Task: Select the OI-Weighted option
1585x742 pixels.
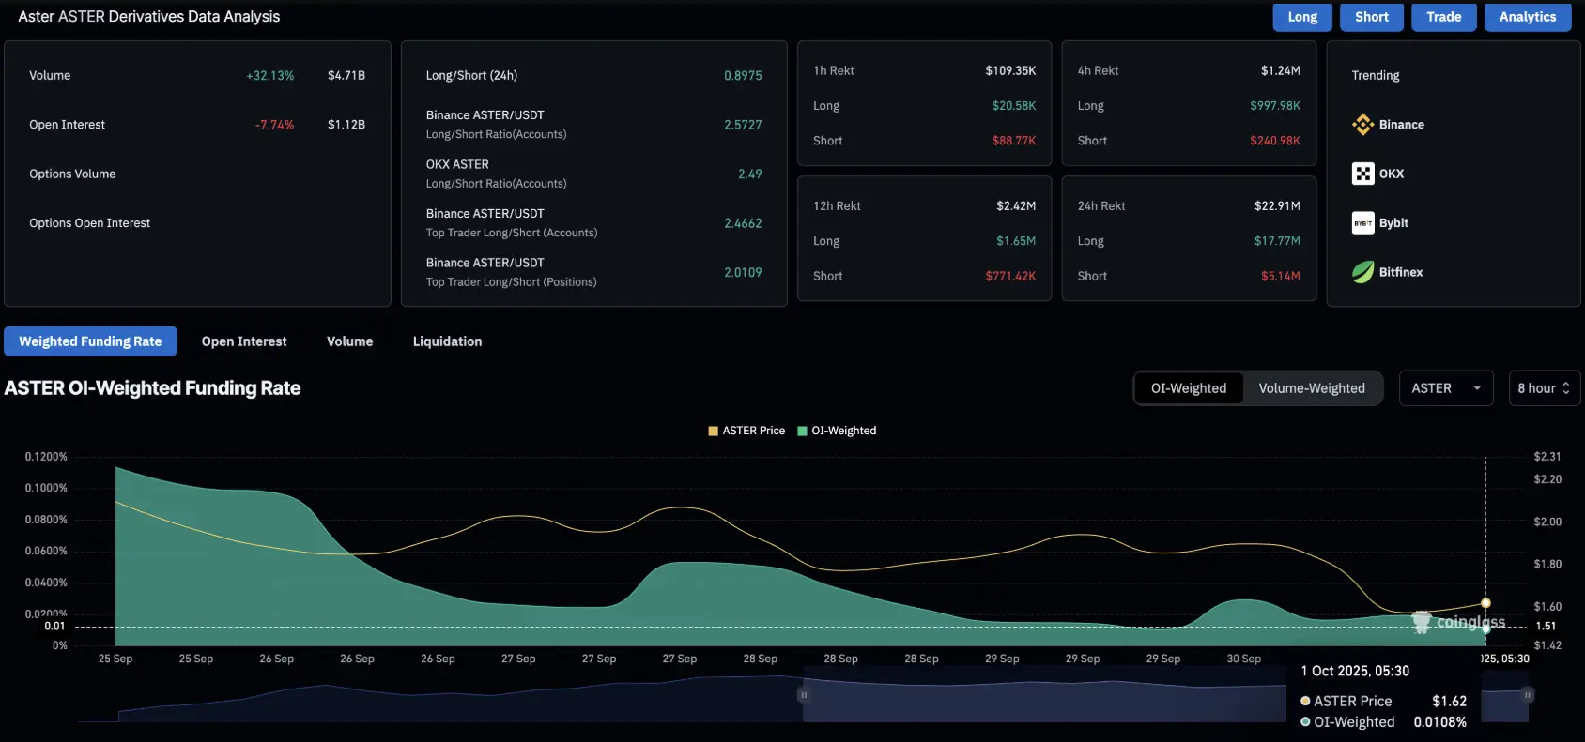Action: (1189, 388)
